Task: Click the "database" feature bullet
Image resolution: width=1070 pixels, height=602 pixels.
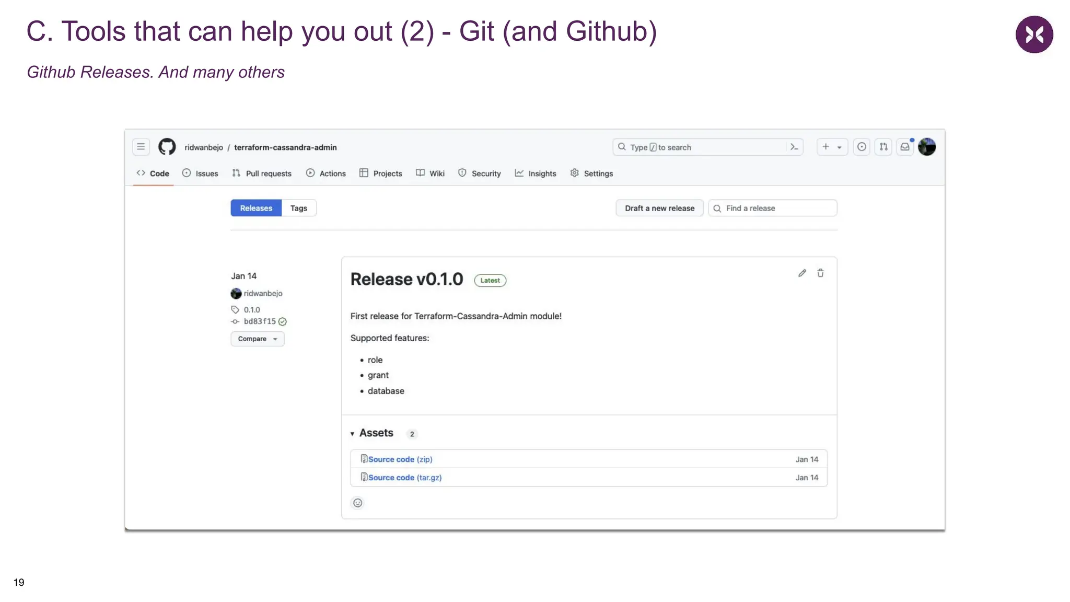Action: [x=386, y=391]
